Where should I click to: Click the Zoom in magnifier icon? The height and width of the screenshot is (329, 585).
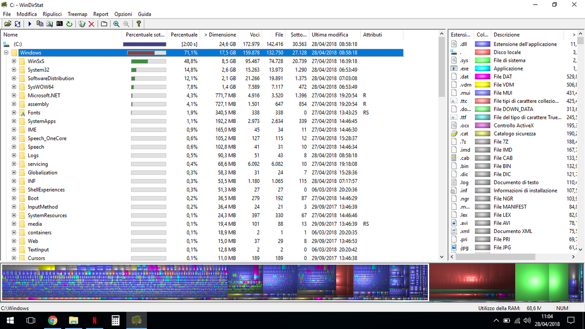click(117, 24)
